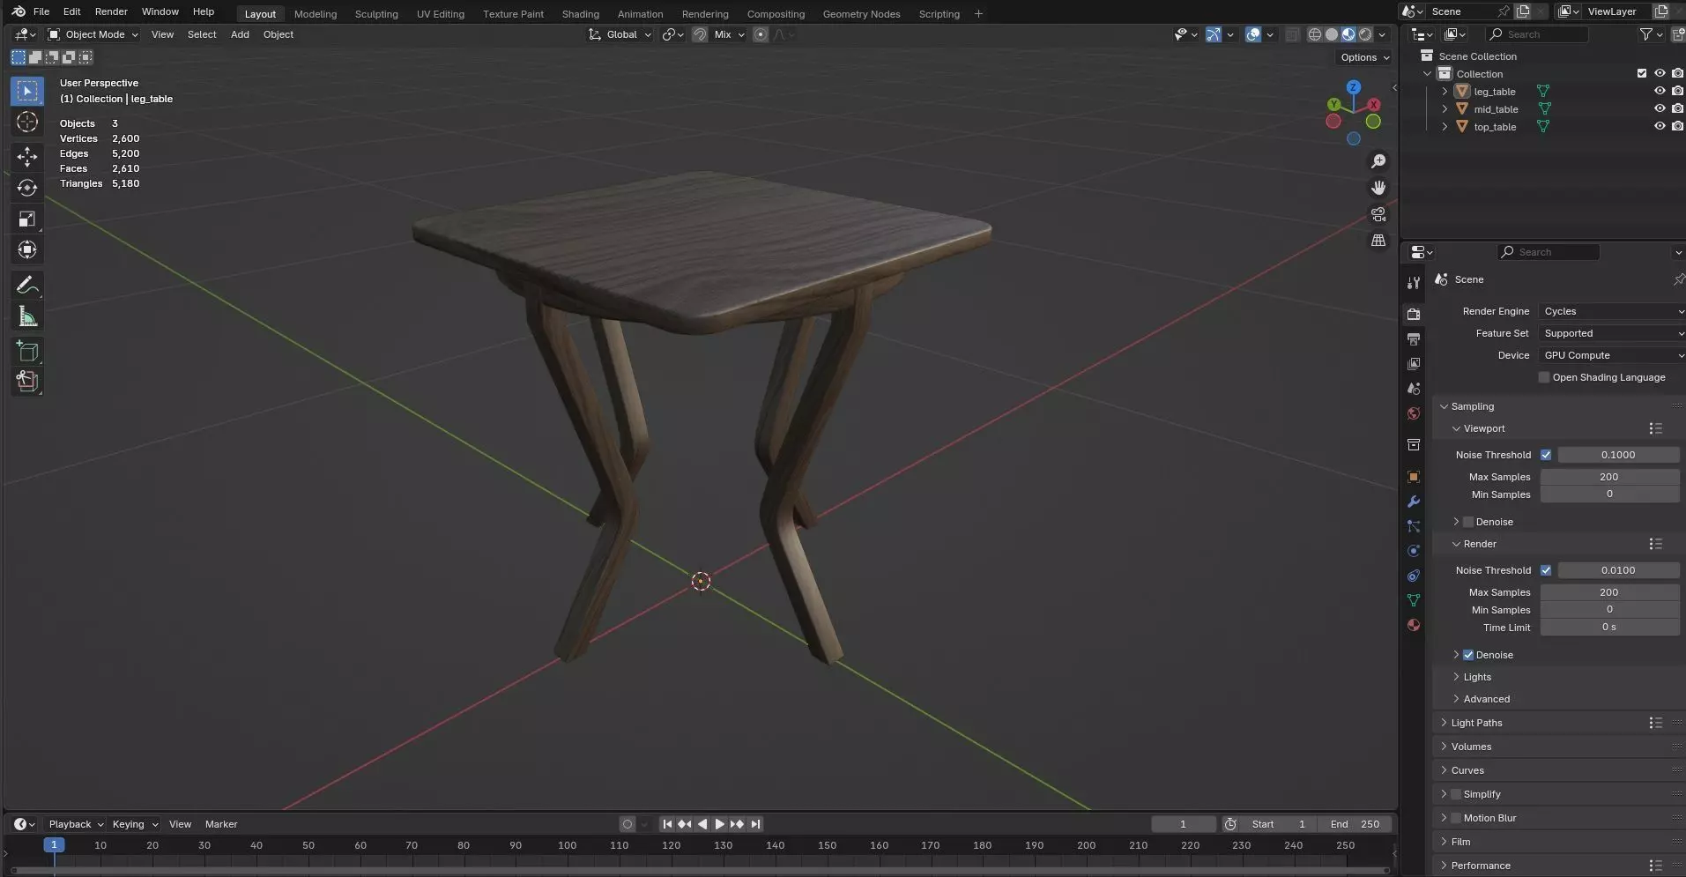Open the Render properties tab icon
Image resolution: width=1686 pixels, height=877 pixels.
click(1414, 314)
